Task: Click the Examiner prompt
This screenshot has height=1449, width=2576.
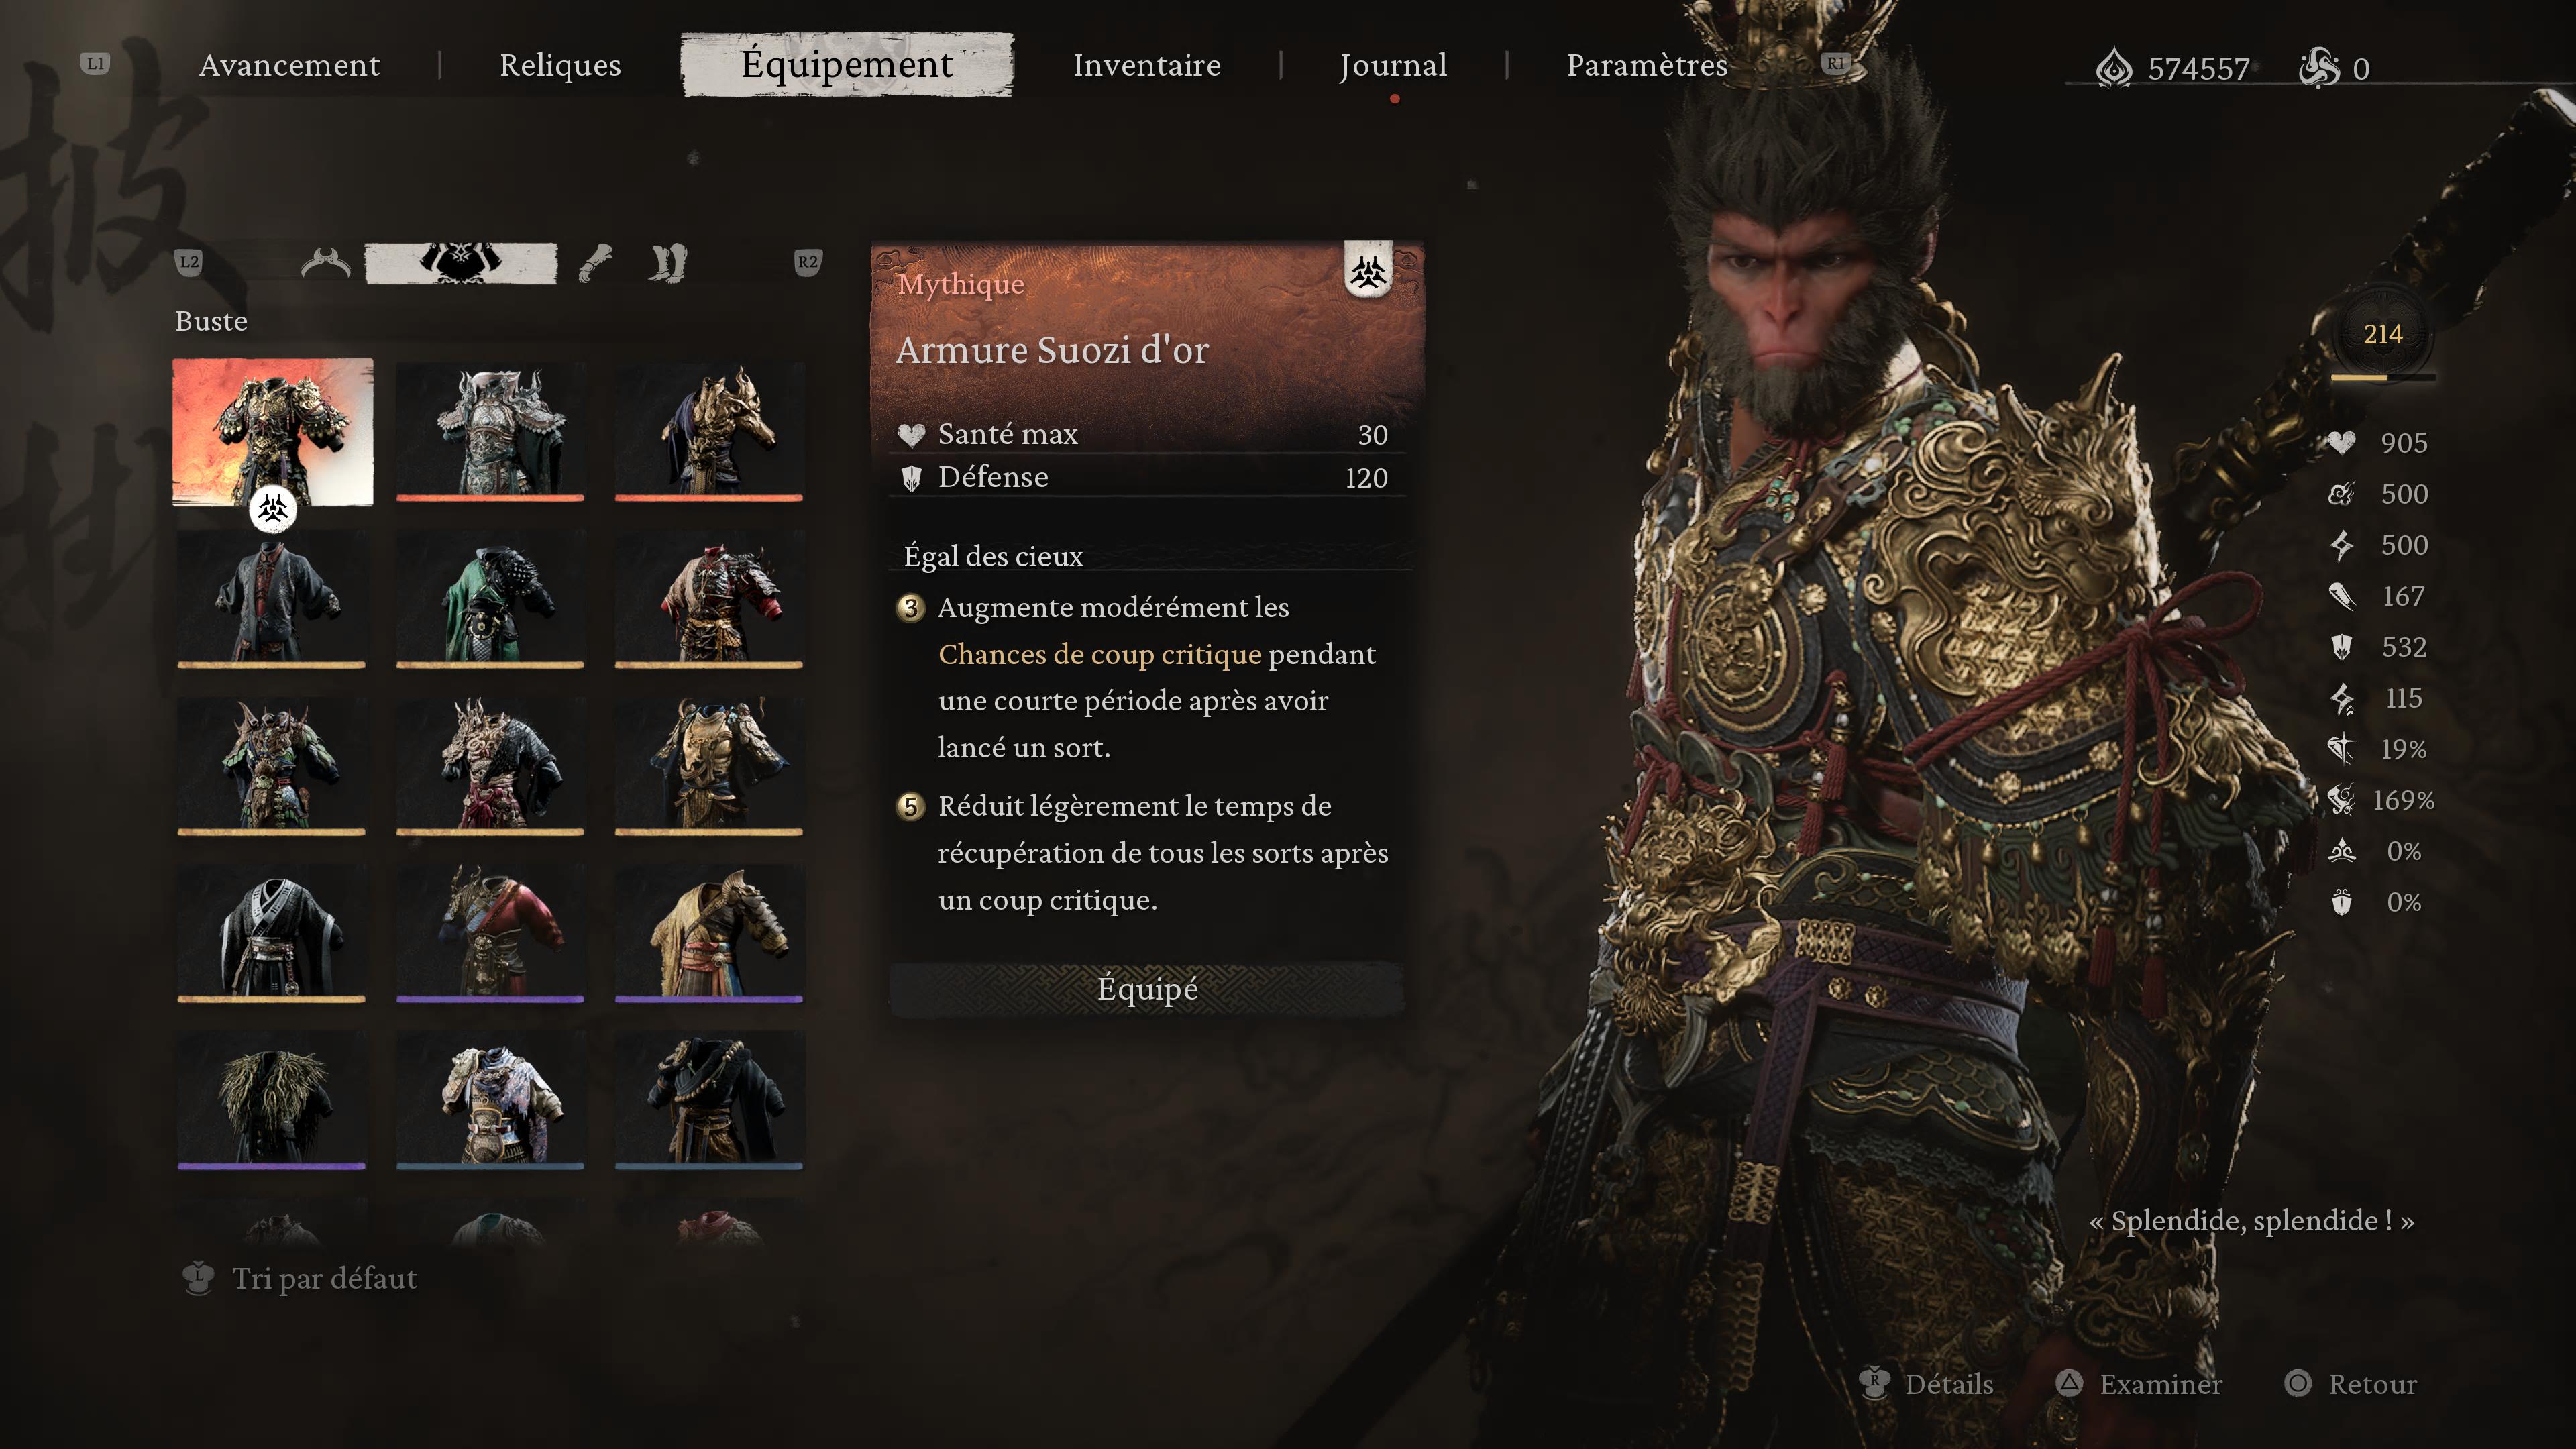Action: point(2139,1384)
